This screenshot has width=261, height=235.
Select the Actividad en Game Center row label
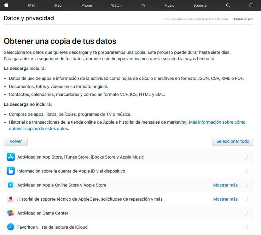click(x=43, y=213)
